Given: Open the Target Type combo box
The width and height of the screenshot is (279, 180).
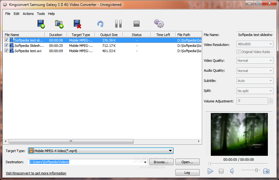Looking at the screenshot, I should tap(101, 151).
